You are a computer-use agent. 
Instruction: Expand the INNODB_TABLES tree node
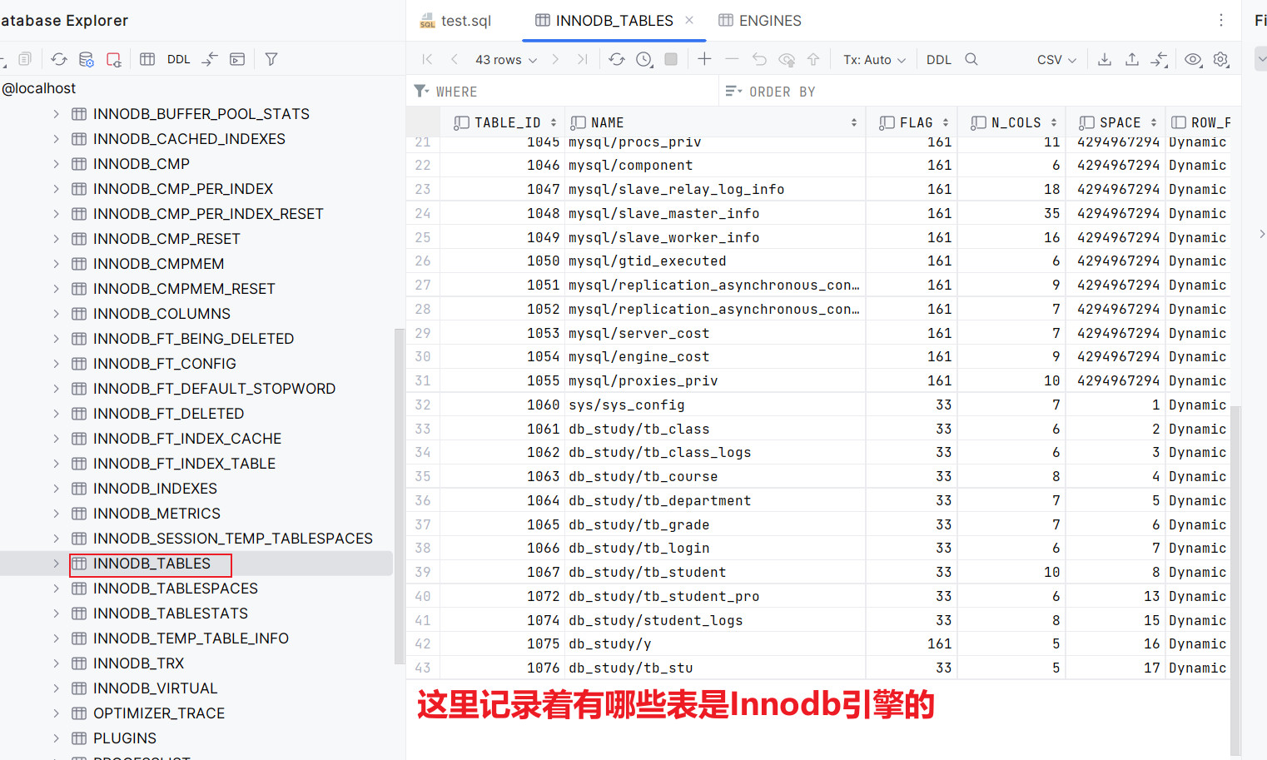click(x=56, y=564)
